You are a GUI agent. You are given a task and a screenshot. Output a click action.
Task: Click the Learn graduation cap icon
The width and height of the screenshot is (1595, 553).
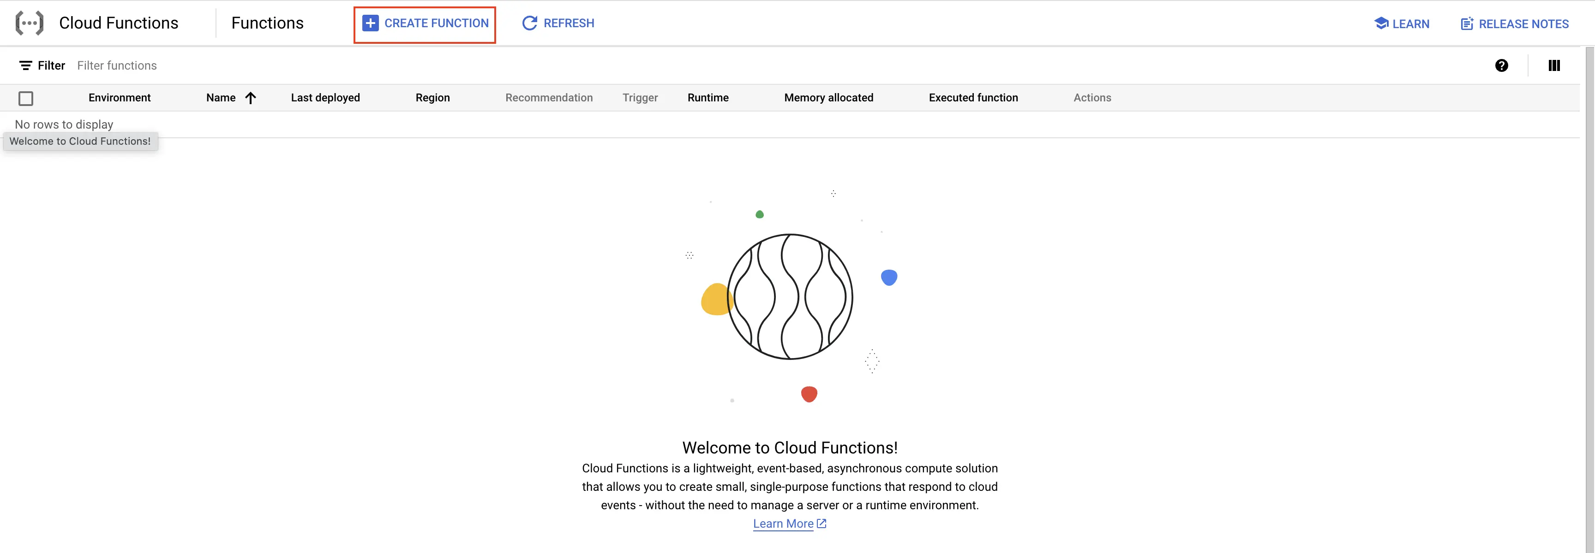pos(1381,24)
